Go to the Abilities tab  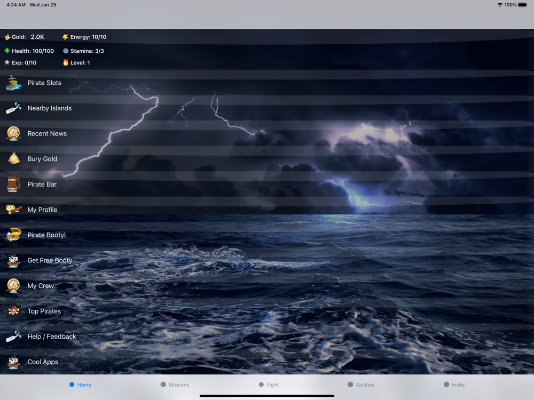[361, 385]
